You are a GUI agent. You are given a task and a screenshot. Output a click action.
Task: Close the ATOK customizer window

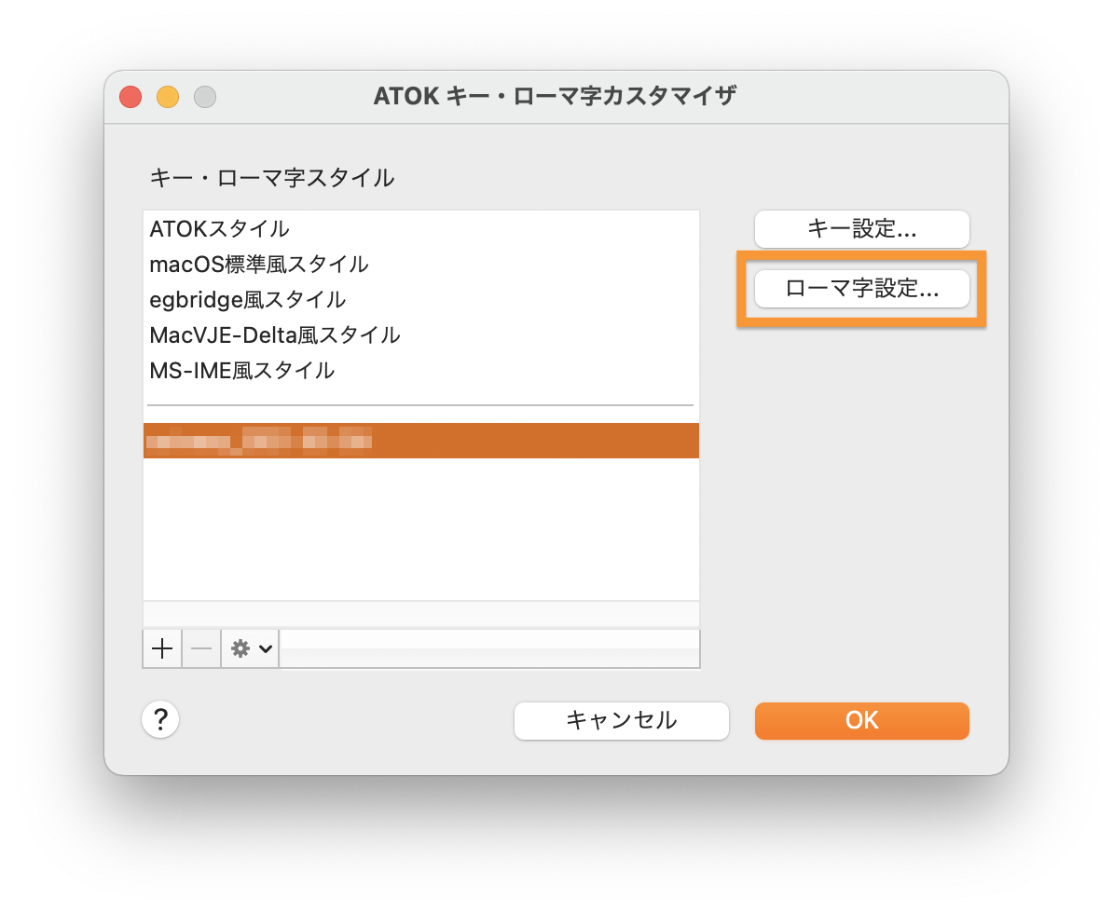point(131,97)
